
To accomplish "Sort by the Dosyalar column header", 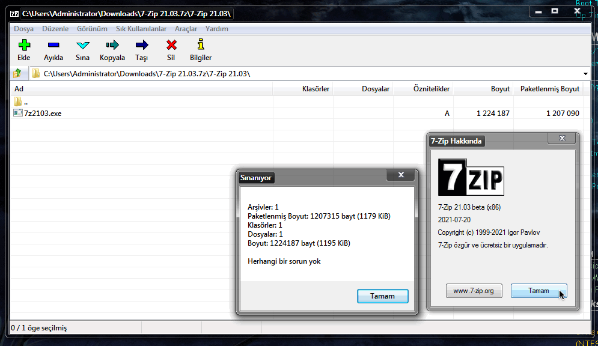I will [x=363, y=89].
